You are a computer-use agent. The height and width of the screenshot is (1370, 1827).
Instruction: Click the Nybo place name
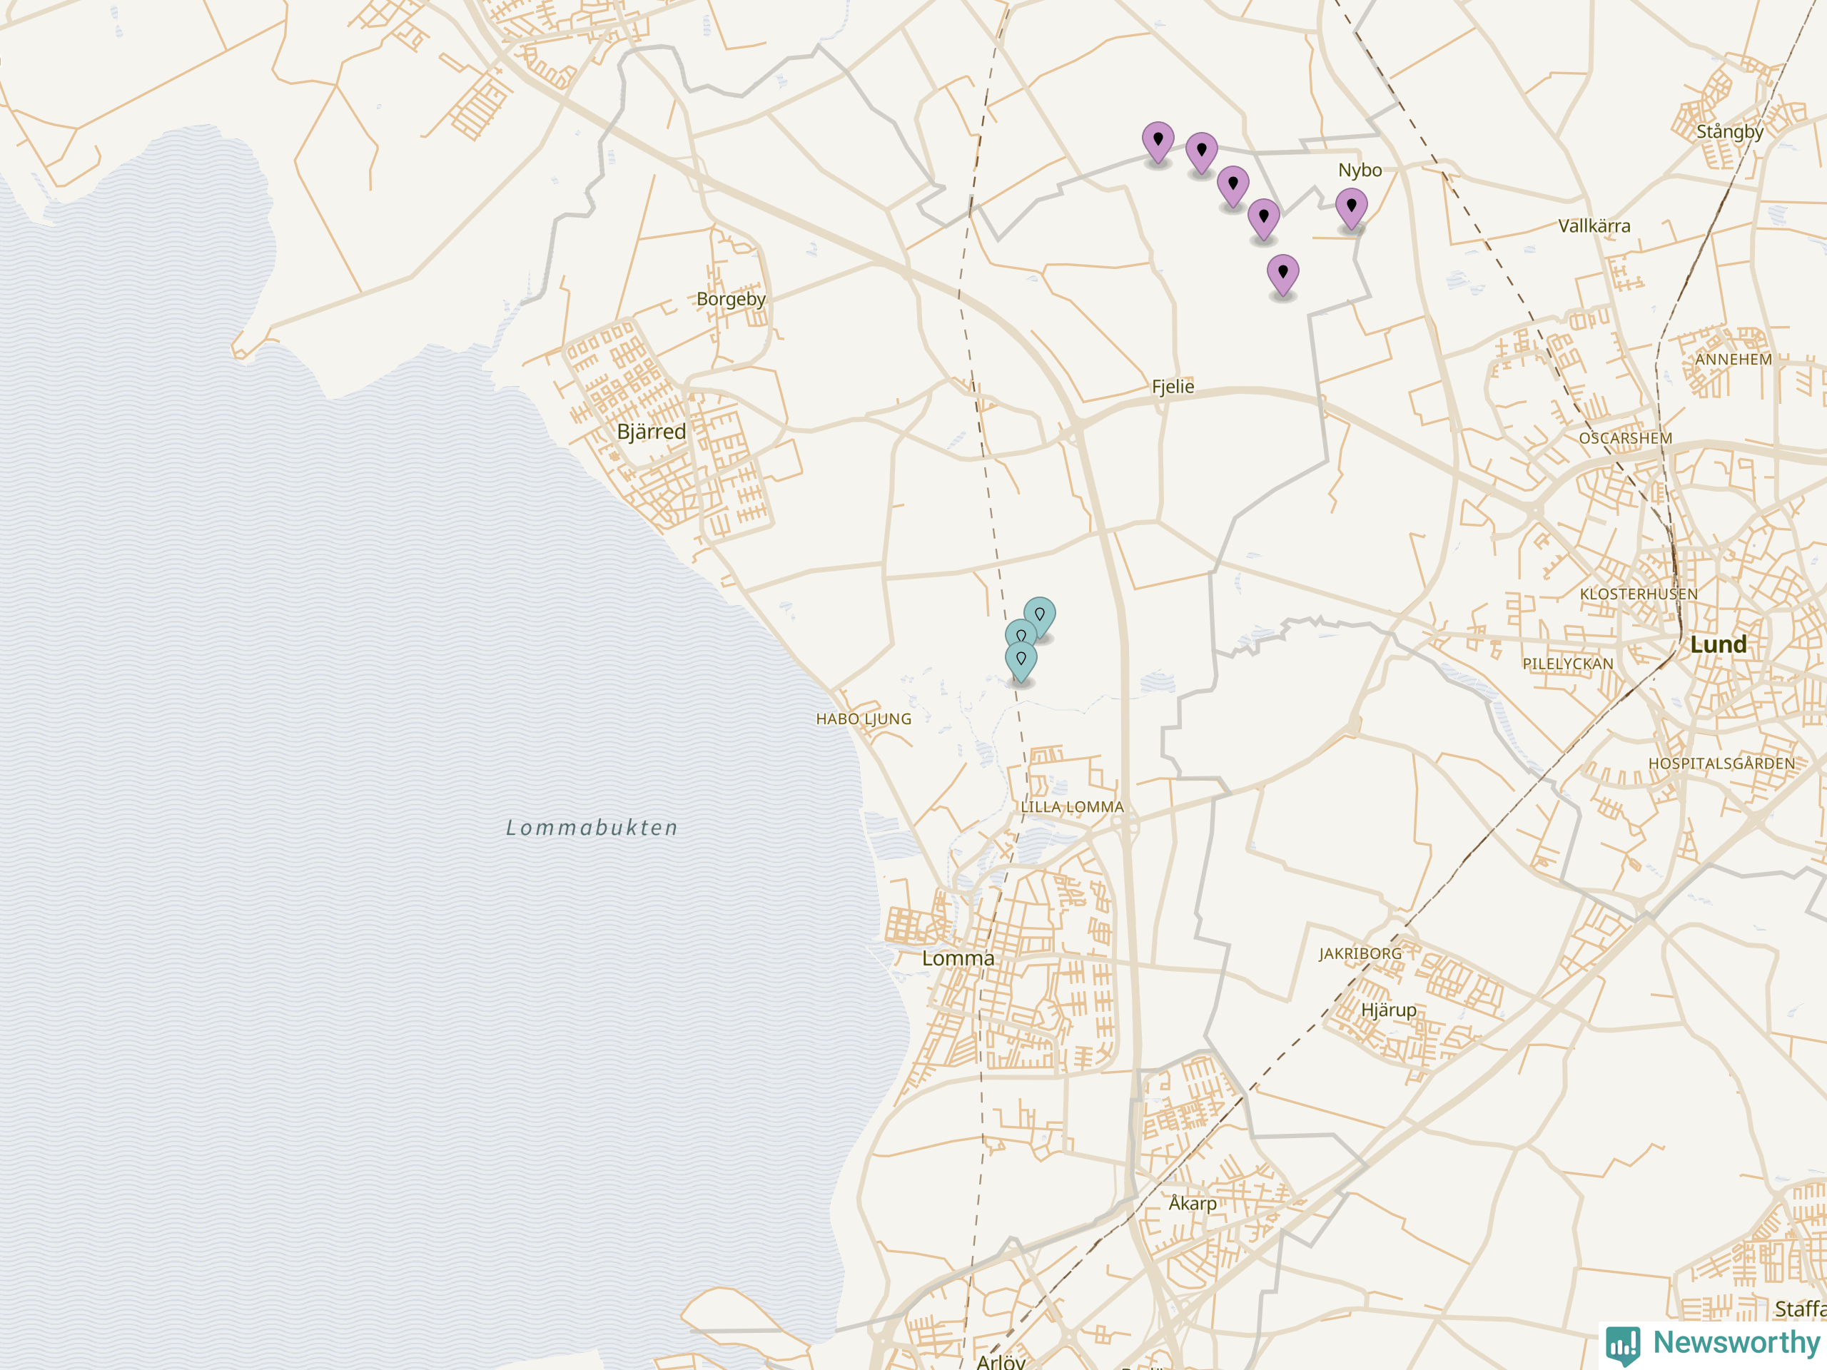1360,170
